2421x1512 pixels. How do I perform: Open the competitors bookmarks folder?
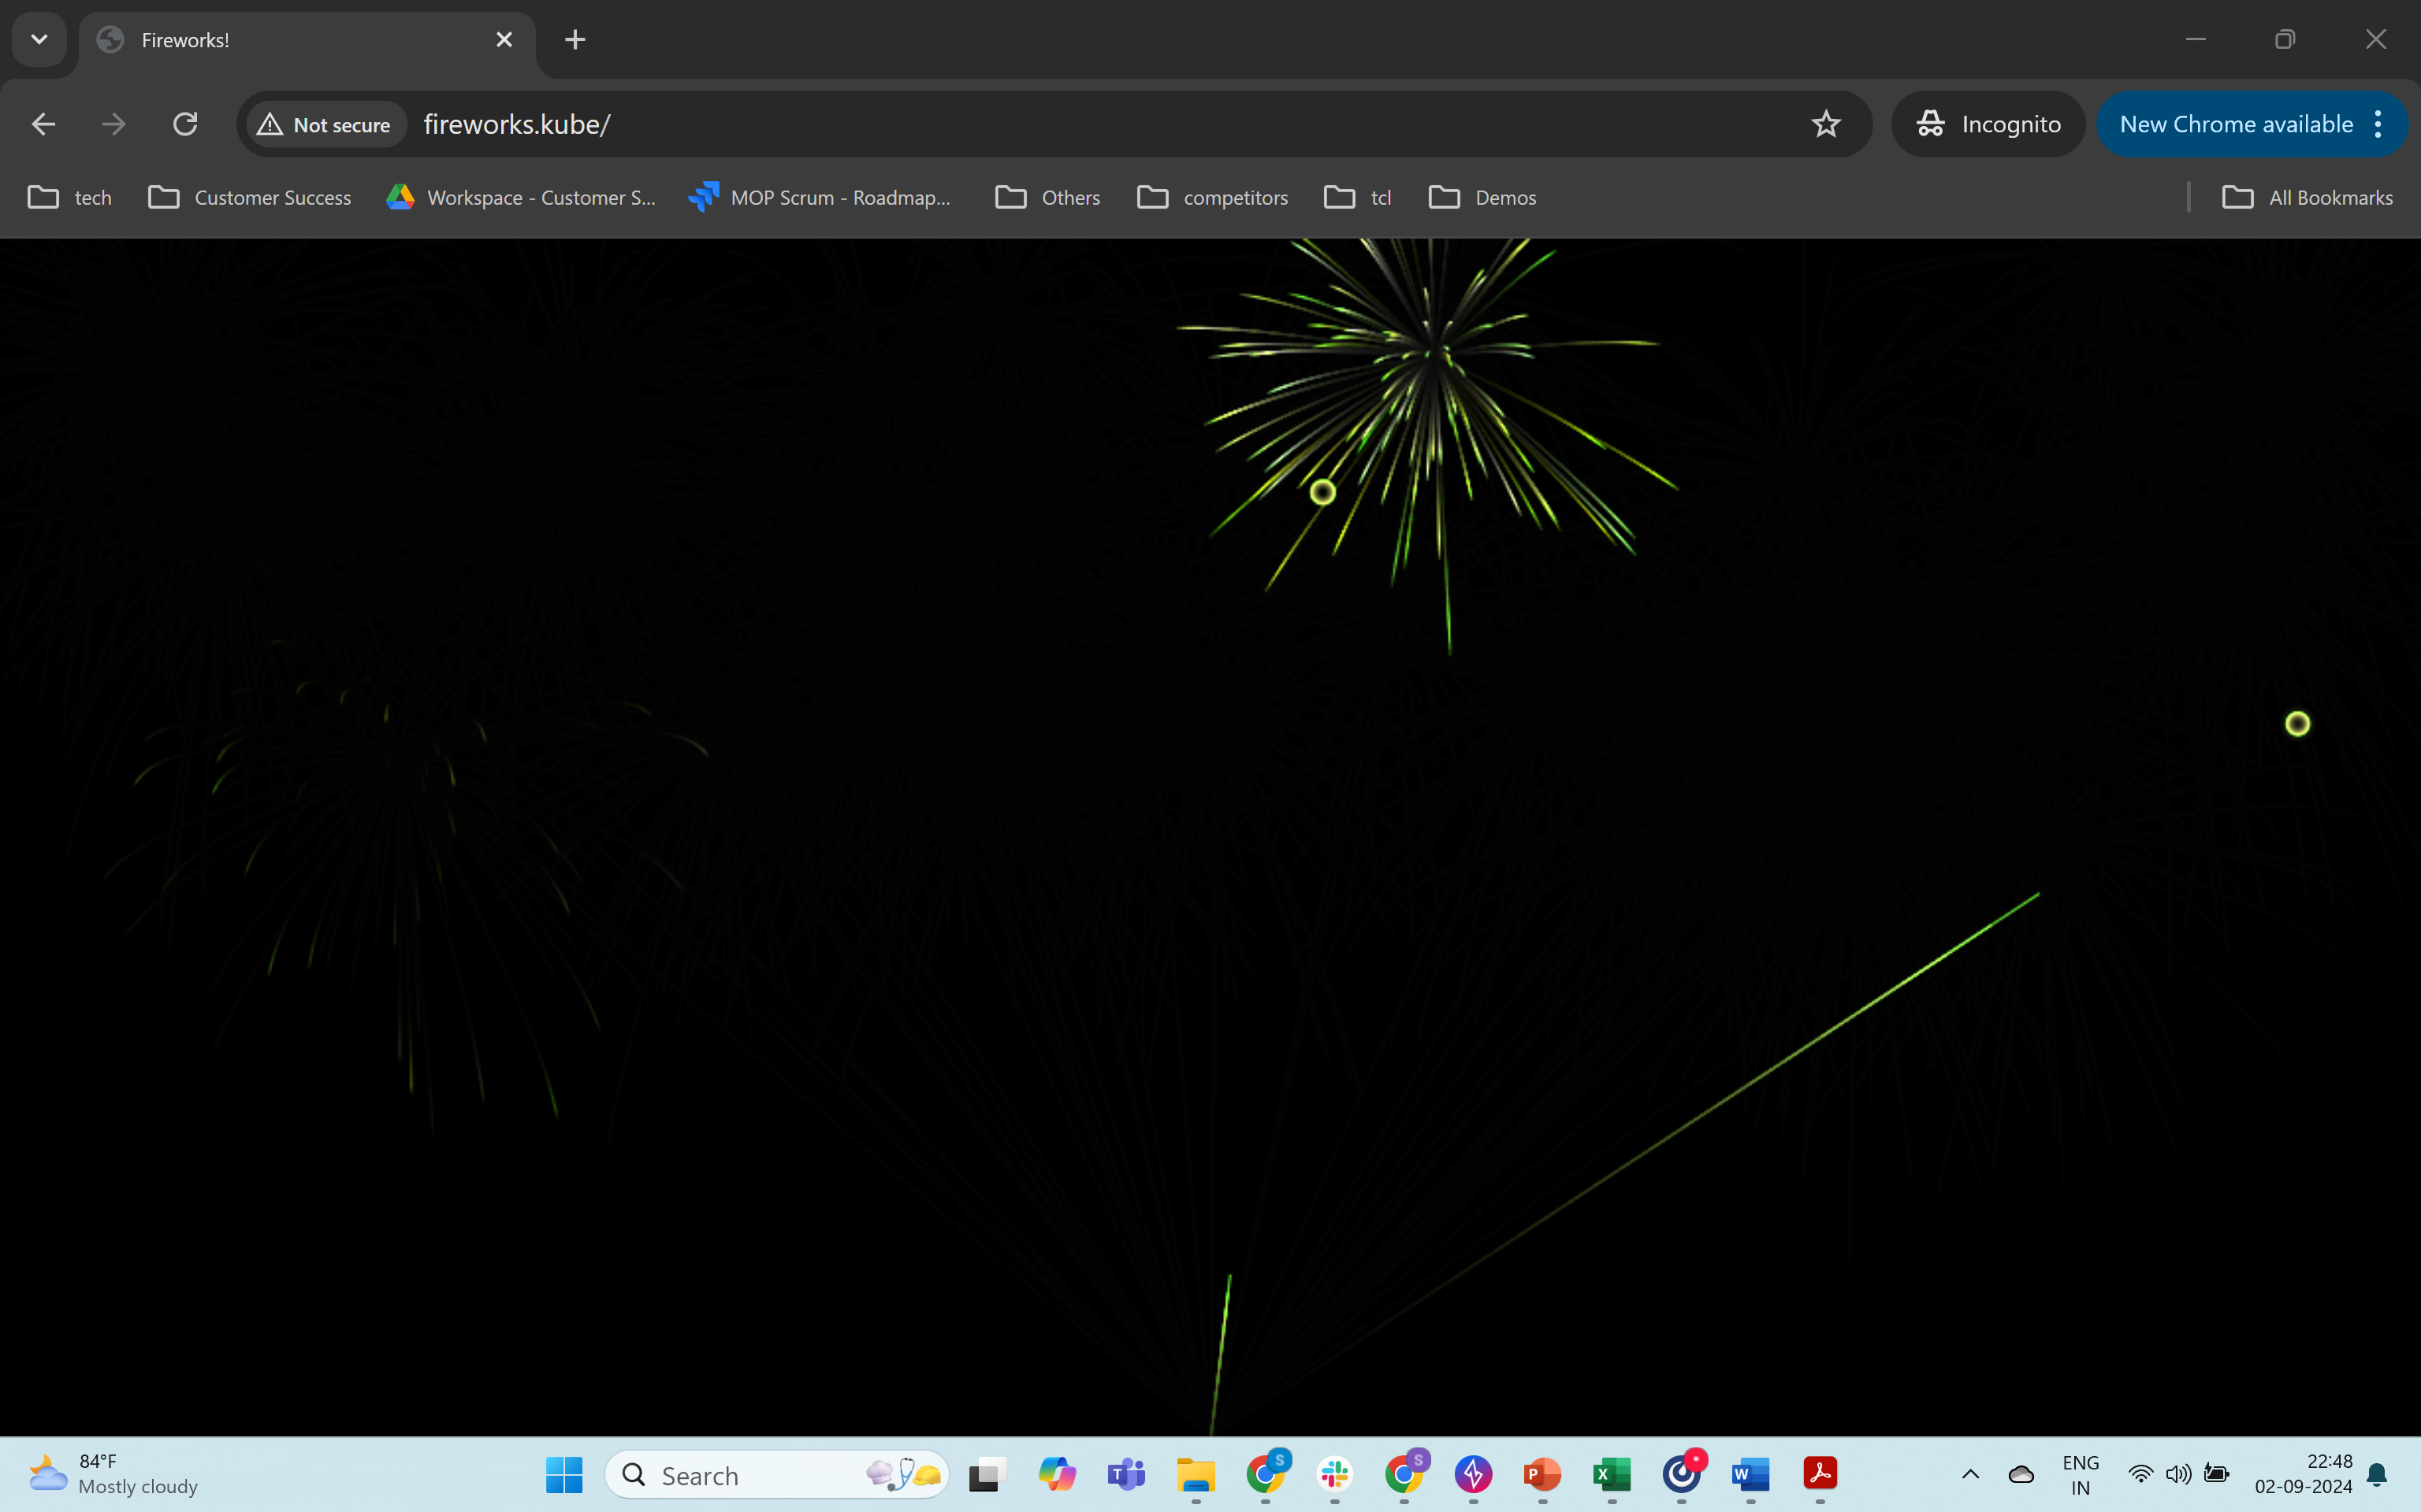point(1213,197)
